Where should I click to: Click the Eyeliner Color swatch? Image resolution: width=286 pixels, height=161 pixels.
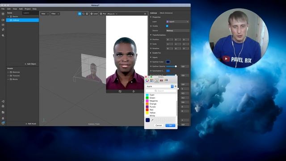168,62
